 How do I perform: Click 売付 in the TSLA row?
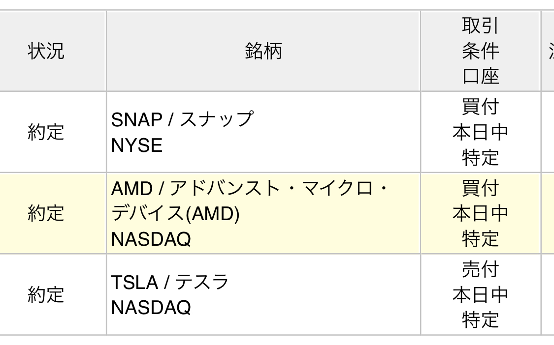point(480,269)
